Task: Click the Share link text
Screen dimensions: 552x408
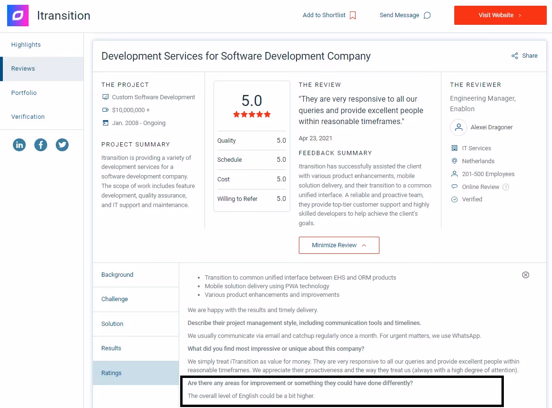Action: coord(530,56)
